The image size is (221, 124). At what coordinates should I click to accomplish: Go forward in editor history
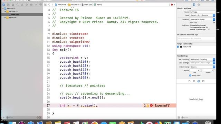point(52,4)
